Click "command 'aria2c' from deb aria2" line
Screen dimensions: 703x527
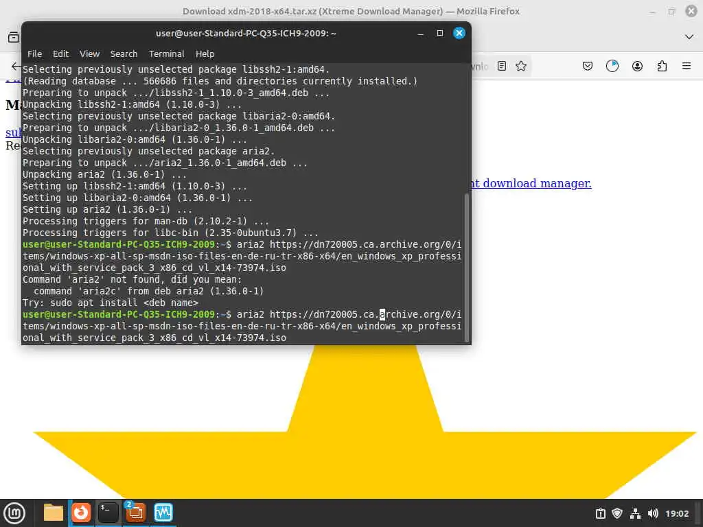coord(148,291)
